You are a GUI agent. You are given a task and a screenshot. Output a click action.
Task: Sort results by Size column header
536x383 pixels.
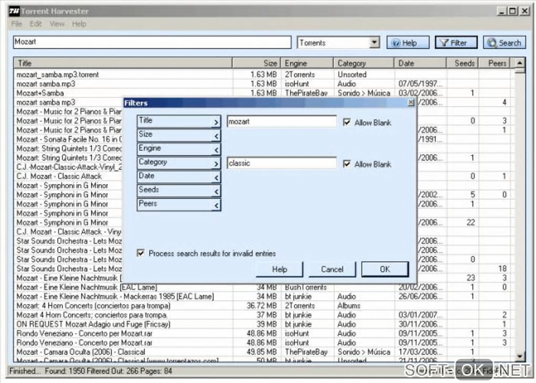click(x=256, y=63)
